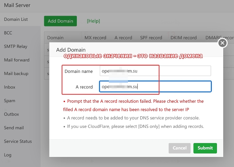Go to BCC section
234x167 pixels.
8,33
